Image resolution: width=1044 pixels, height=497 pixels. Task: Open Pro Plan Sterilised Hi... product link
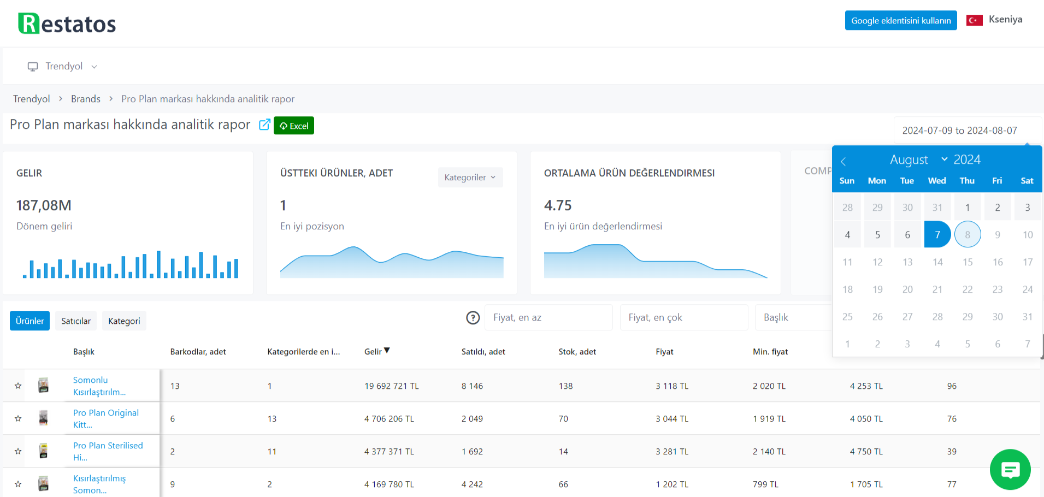pos(108,451)
